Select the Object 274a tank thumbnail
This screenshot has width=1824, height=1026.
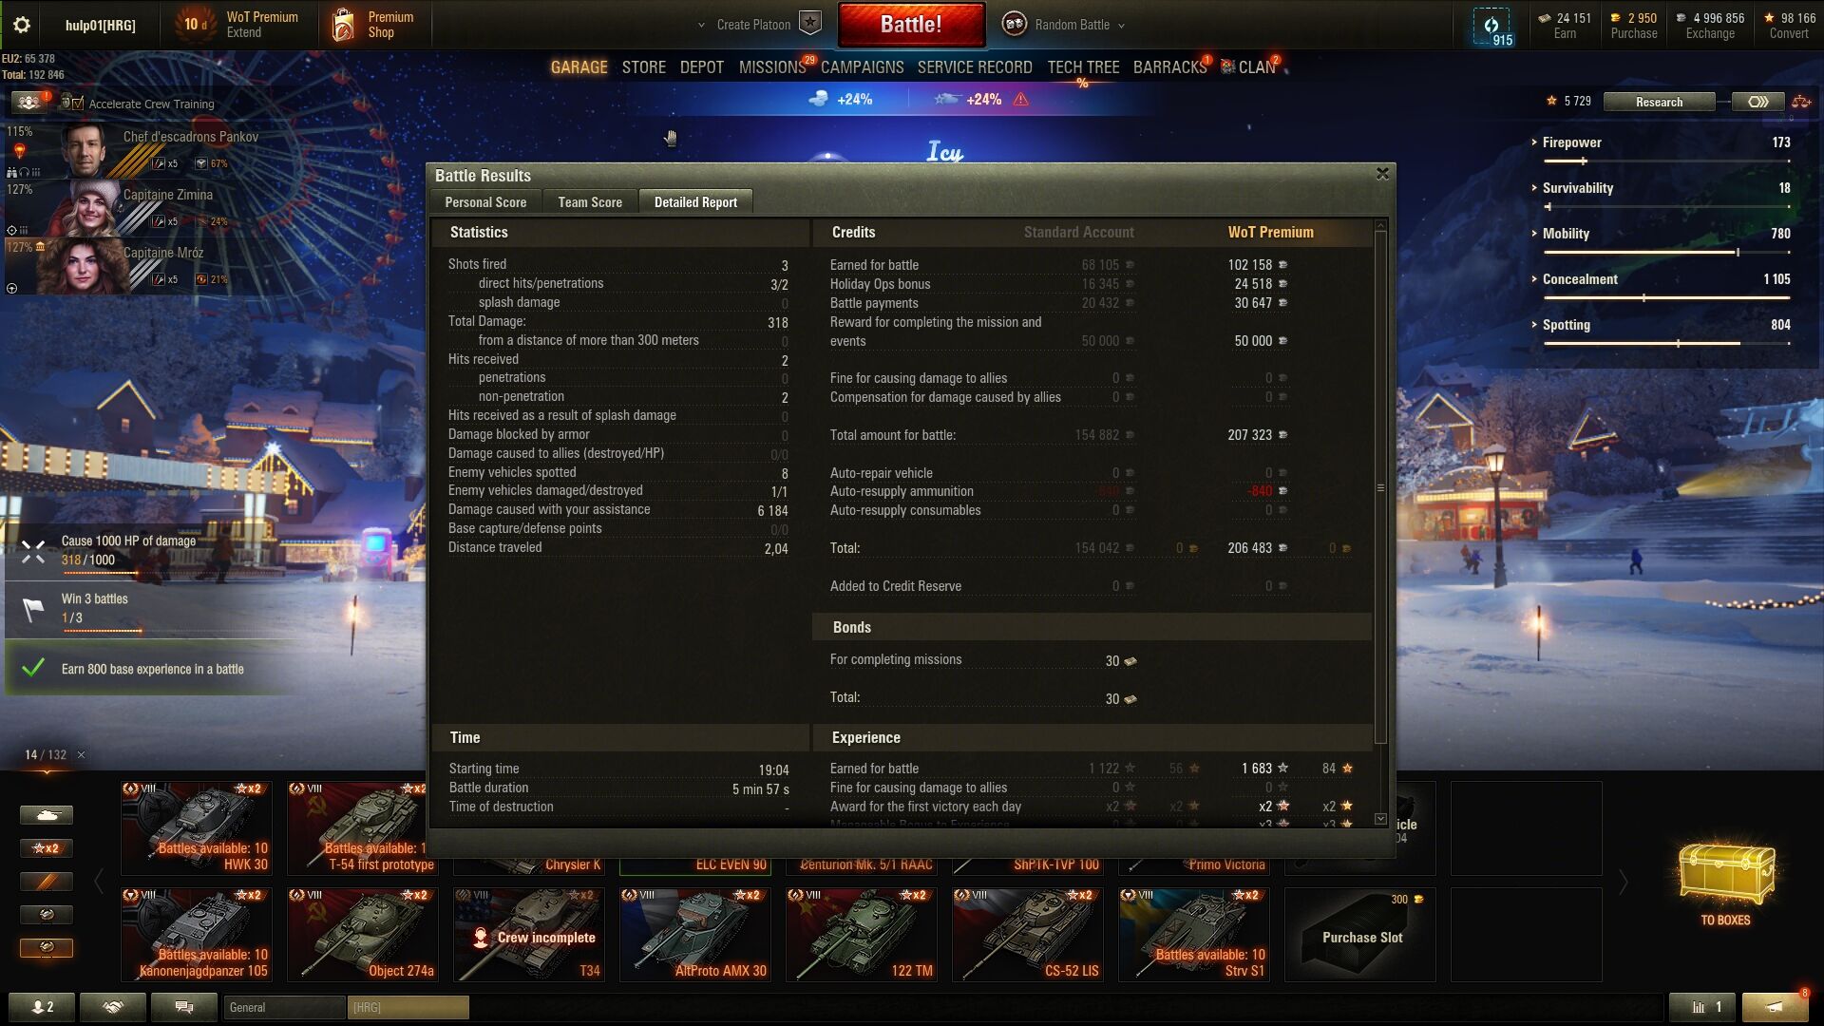[x=363, y=934]
